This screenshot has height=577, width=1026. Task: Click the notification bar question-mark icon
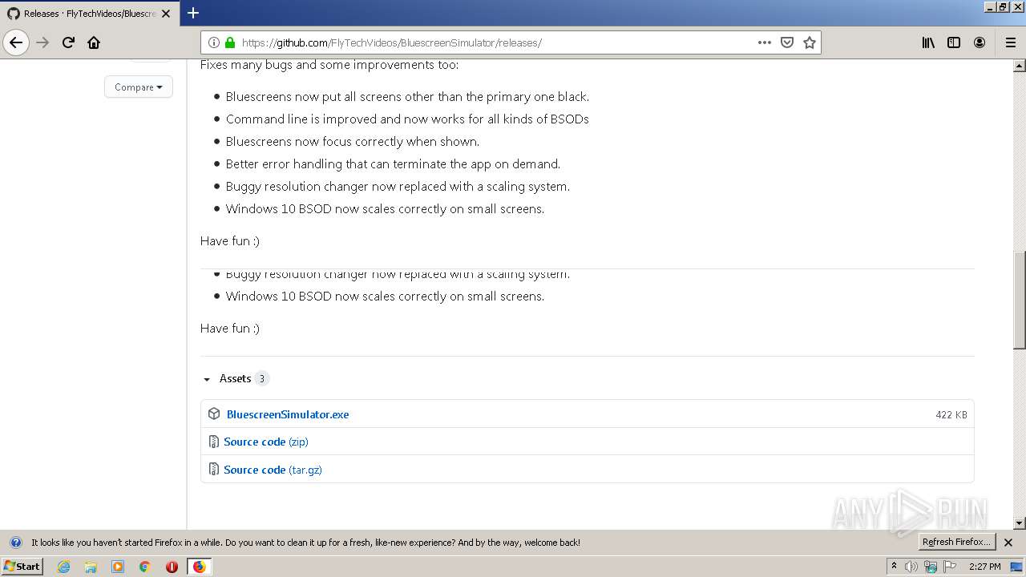[x=15, y=543]
